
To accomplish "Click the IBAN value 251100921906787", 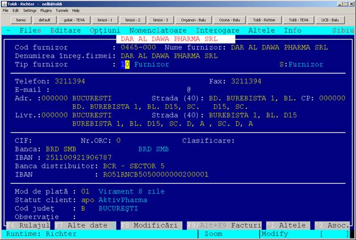I will point(79,157).
